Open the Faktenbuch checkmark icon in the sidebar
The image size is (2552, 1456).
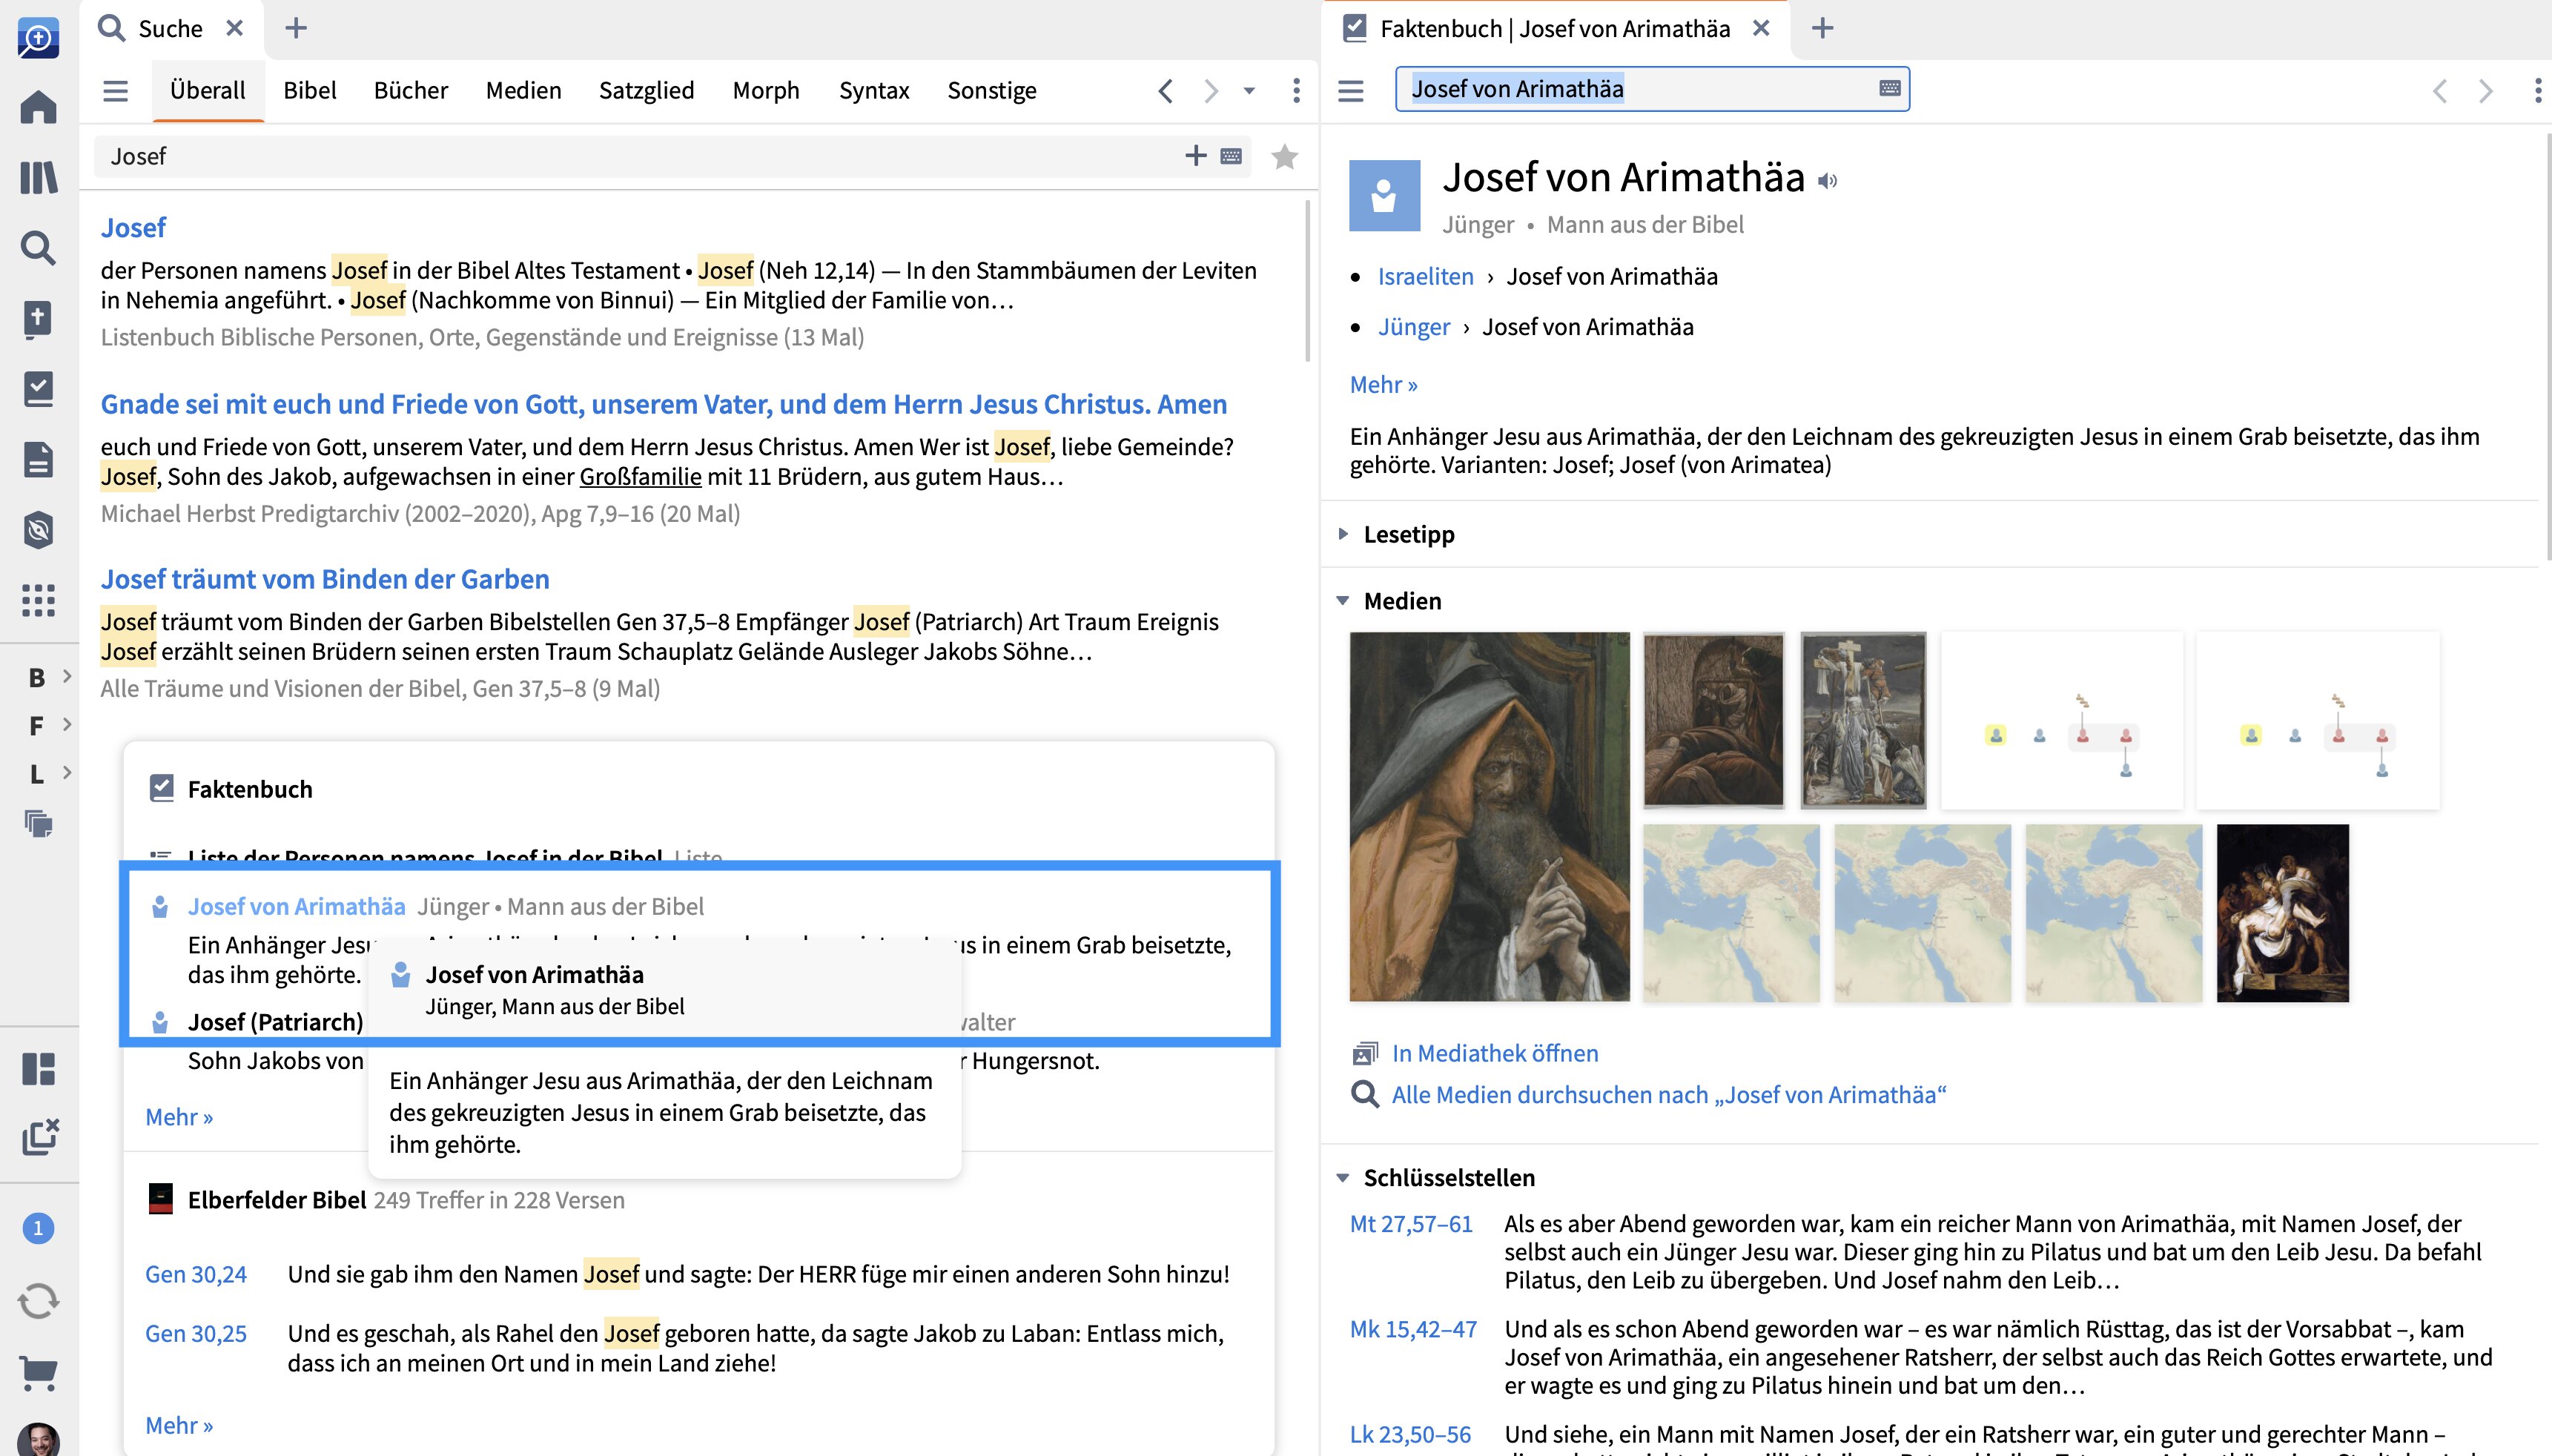(x=38, y=389)
